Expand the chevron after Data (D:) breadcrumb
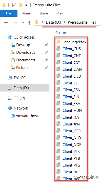The image size is (101, 182). pyautogui.click(x=65, y=22)
